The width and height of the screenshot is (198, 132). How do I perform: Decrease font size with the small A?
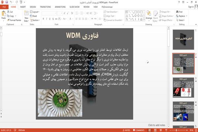[68, 13]
